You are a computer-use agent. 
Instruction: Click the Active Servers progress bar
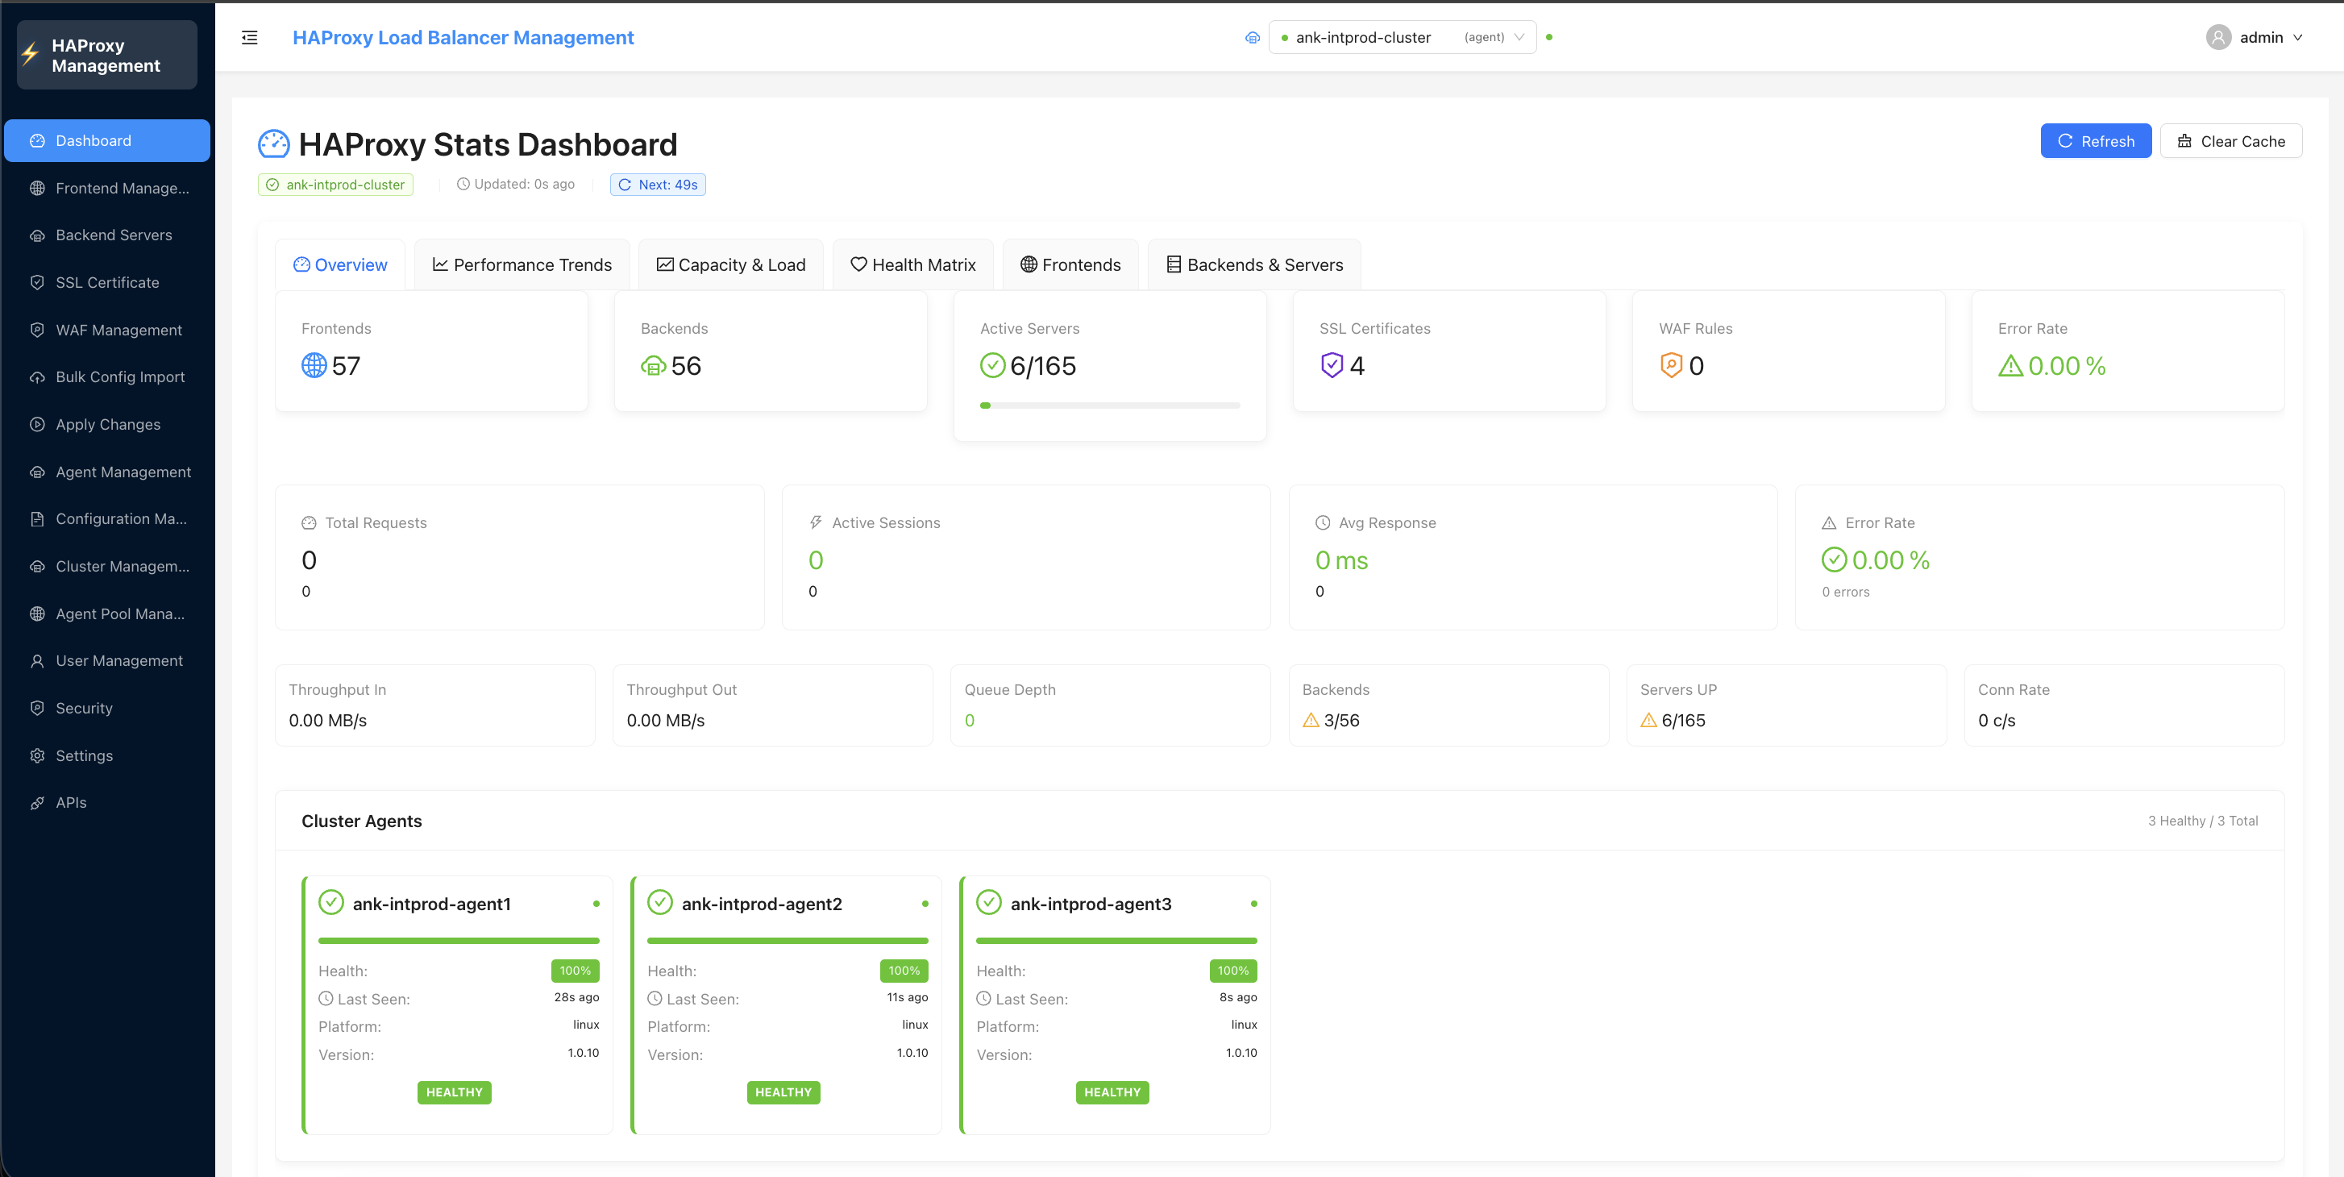point(1110,405)
